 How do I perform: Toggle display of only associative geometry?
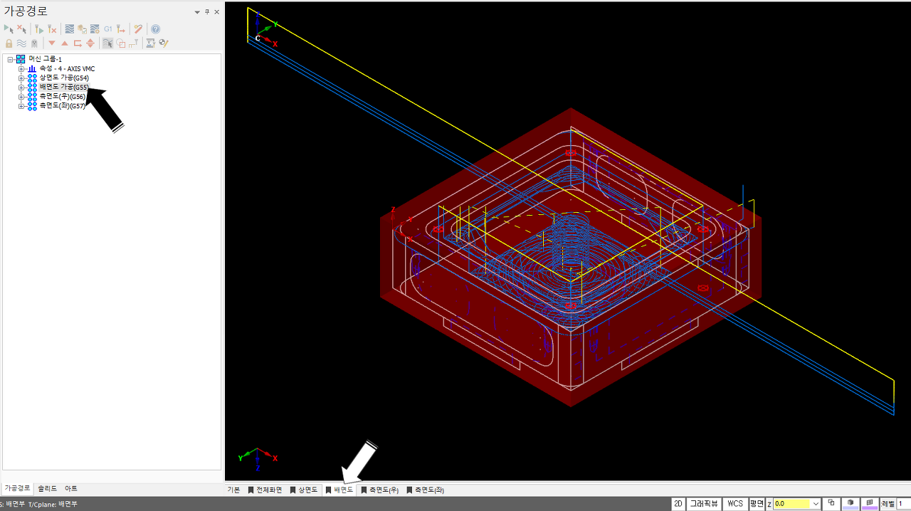120,43
